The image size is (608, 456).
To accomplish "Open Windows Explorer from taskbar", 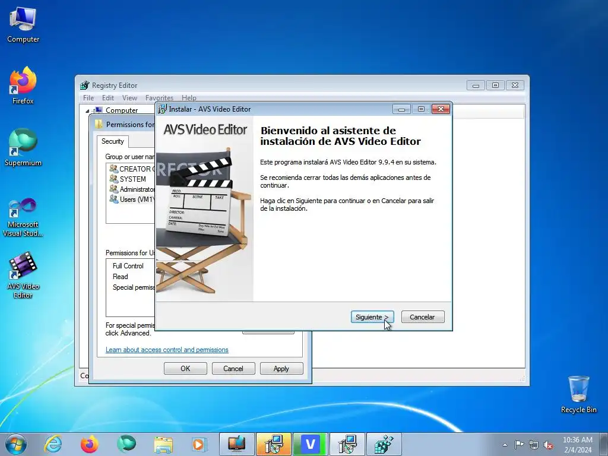I will (x=163, y=444).
